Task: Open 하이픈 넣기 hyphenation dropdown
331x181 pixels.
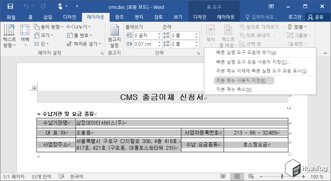Action: coord(84,44)
